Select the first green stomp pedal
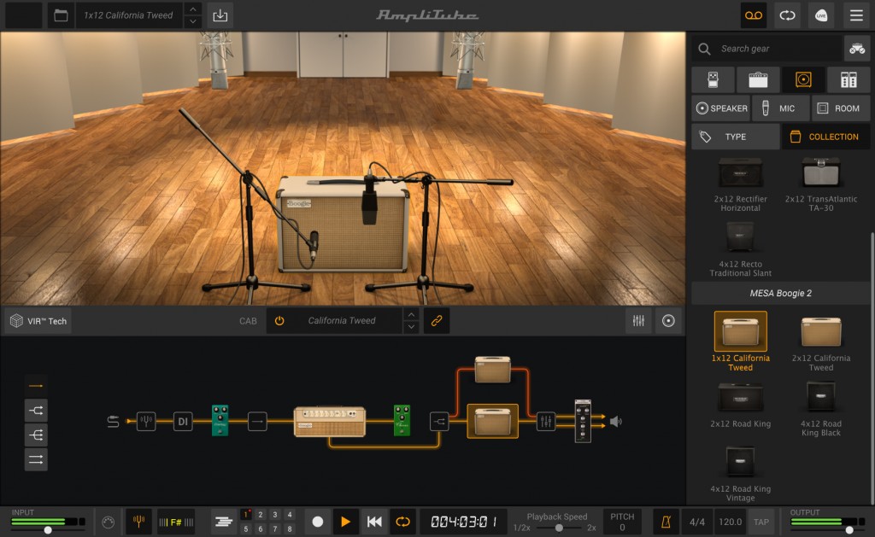Image resolution: width=875 pixels, height=537 pixels. point(220,420)
